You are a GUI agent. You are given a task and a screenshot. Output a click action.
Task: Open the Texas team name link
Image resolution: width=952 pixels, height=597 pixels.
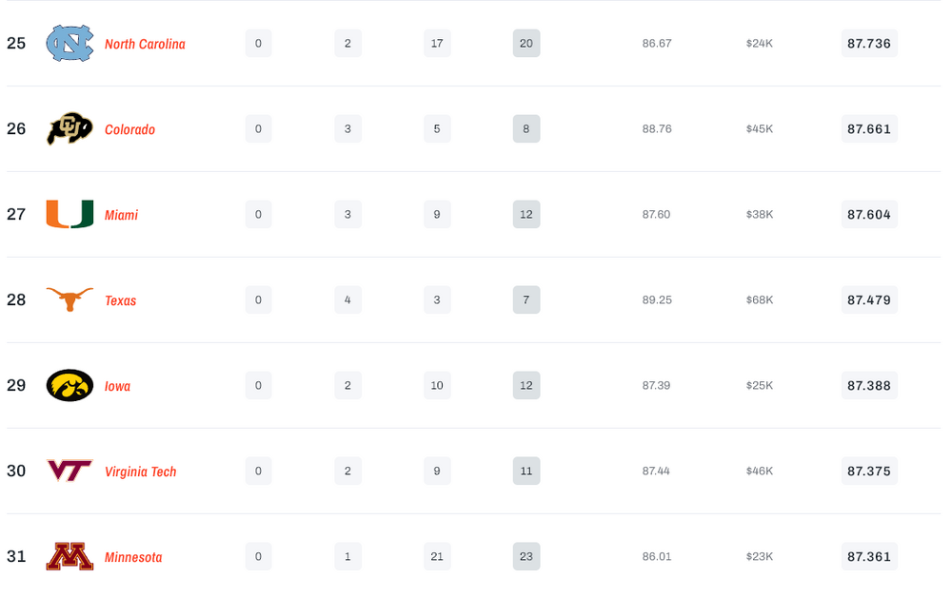coord(120,301)
